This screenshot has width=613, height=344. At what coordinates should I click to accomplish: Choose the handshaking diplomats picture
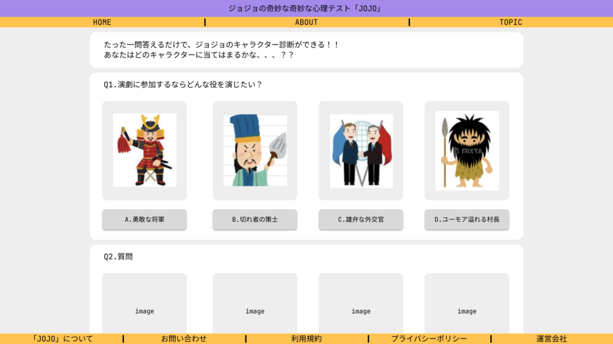click(361, 150)
